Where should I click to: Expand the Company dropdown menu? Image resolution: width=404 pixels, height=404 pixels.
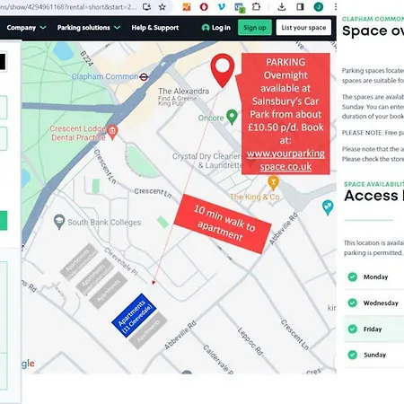[x=26, y=28]
